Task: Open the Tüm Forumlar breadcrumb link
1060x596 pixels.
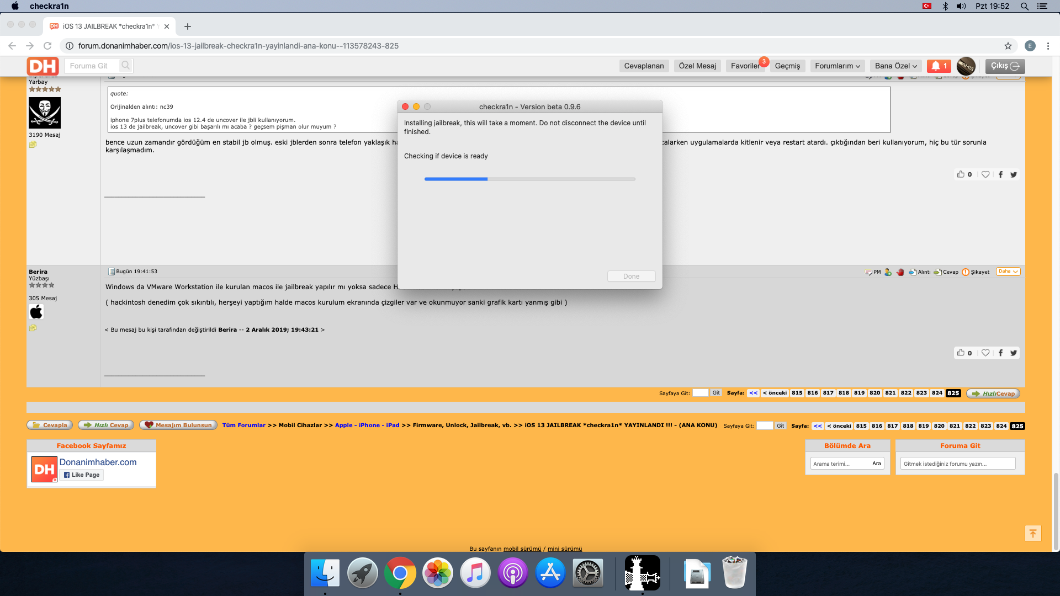Action: pyautogui.click(x=243, y=425)
